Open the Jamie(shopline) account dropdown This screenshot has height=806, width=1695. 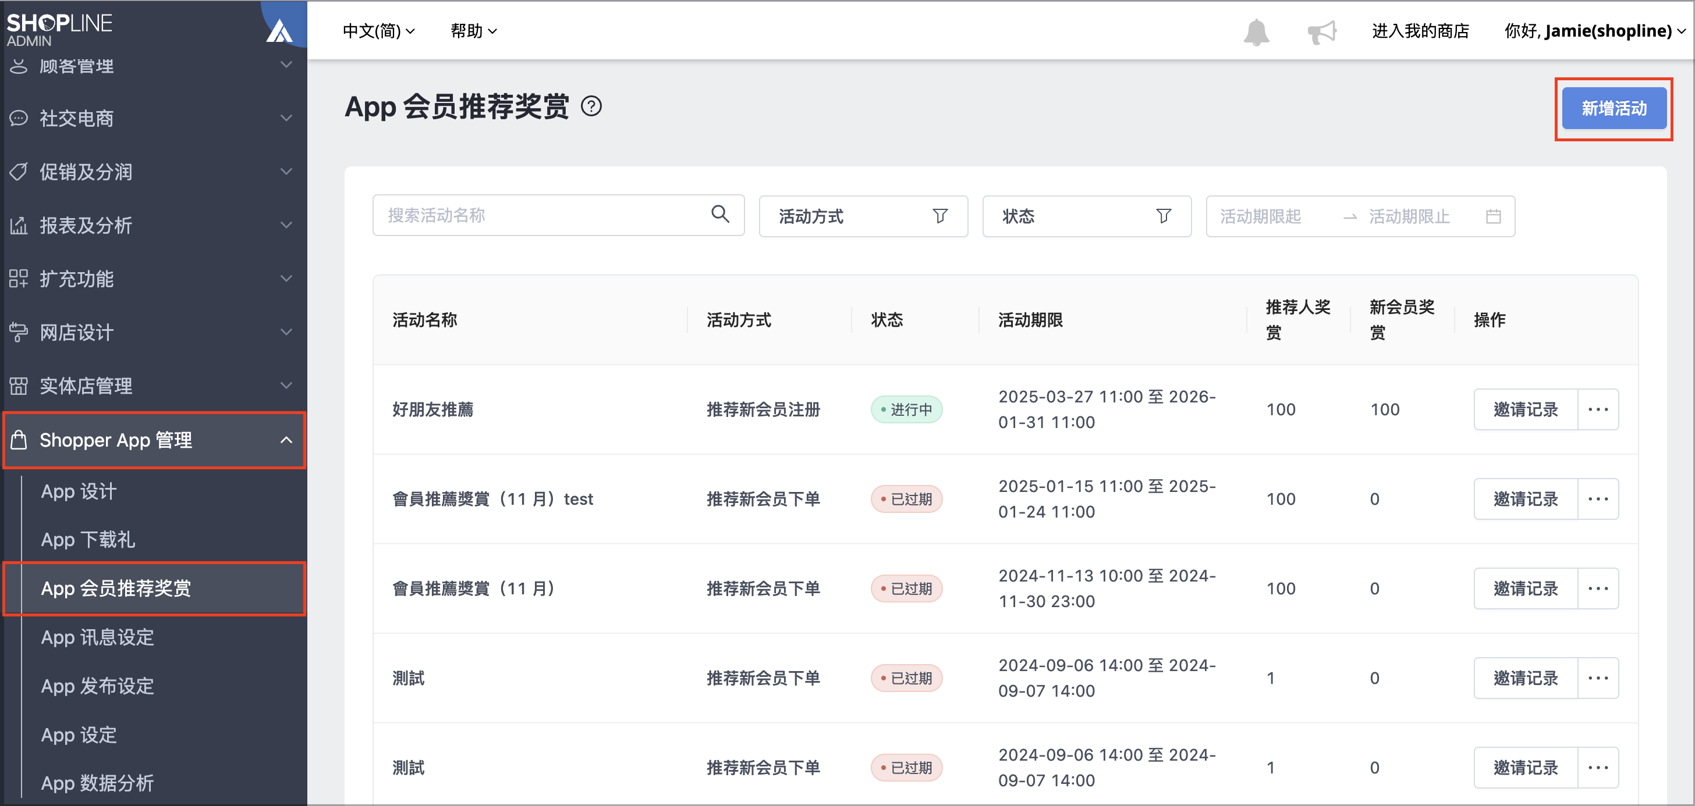1594,31
